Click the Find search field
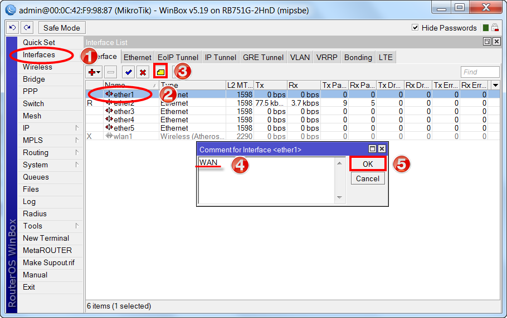Screen dimensions: 507x318 (480, 72)
